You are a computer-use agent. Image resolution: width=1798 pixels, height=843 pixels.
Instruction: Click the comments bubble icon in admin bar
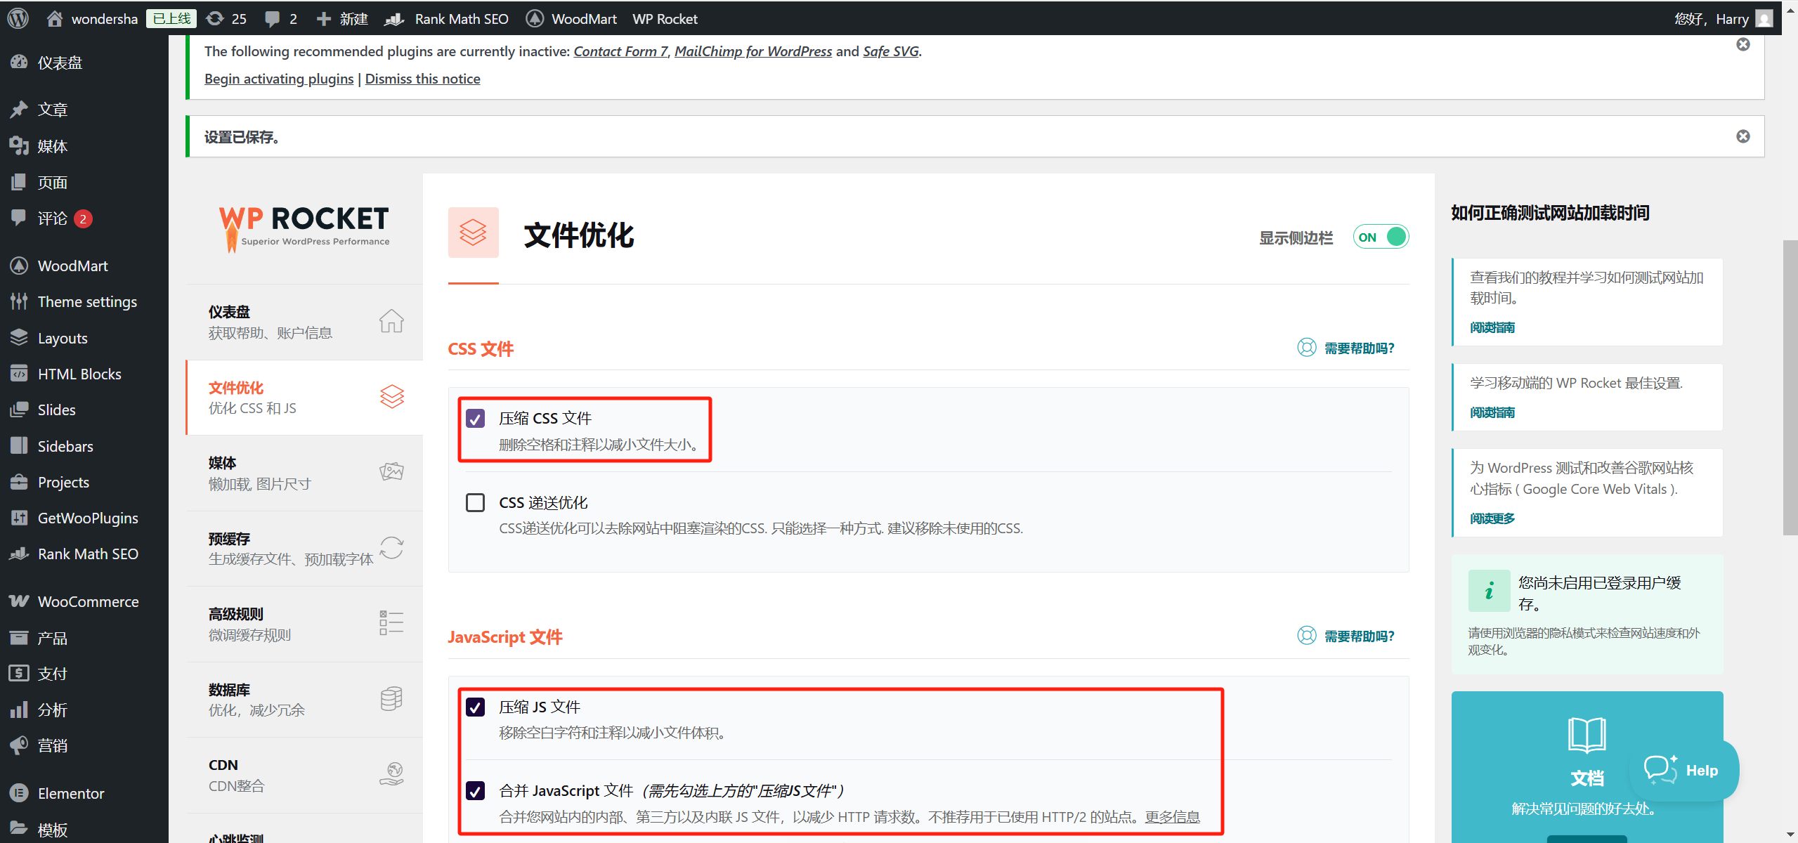(273, 18)
